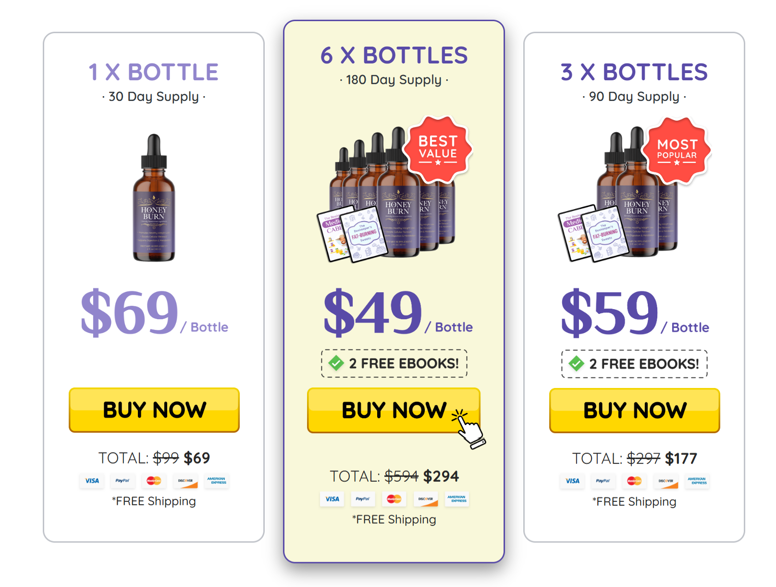Click BUY NOW for the 6 bottles pack
This screenshot has width=776, height=587.
tap(393, 410)
